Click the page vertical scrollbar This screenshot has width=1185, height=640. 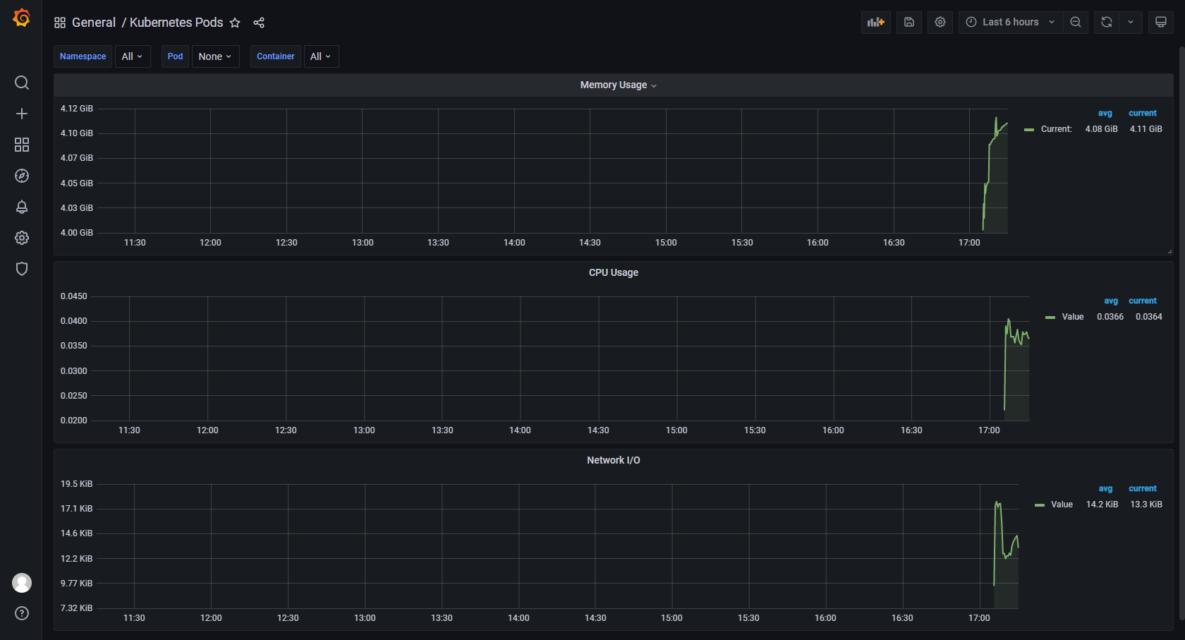tap(1181, 332)
